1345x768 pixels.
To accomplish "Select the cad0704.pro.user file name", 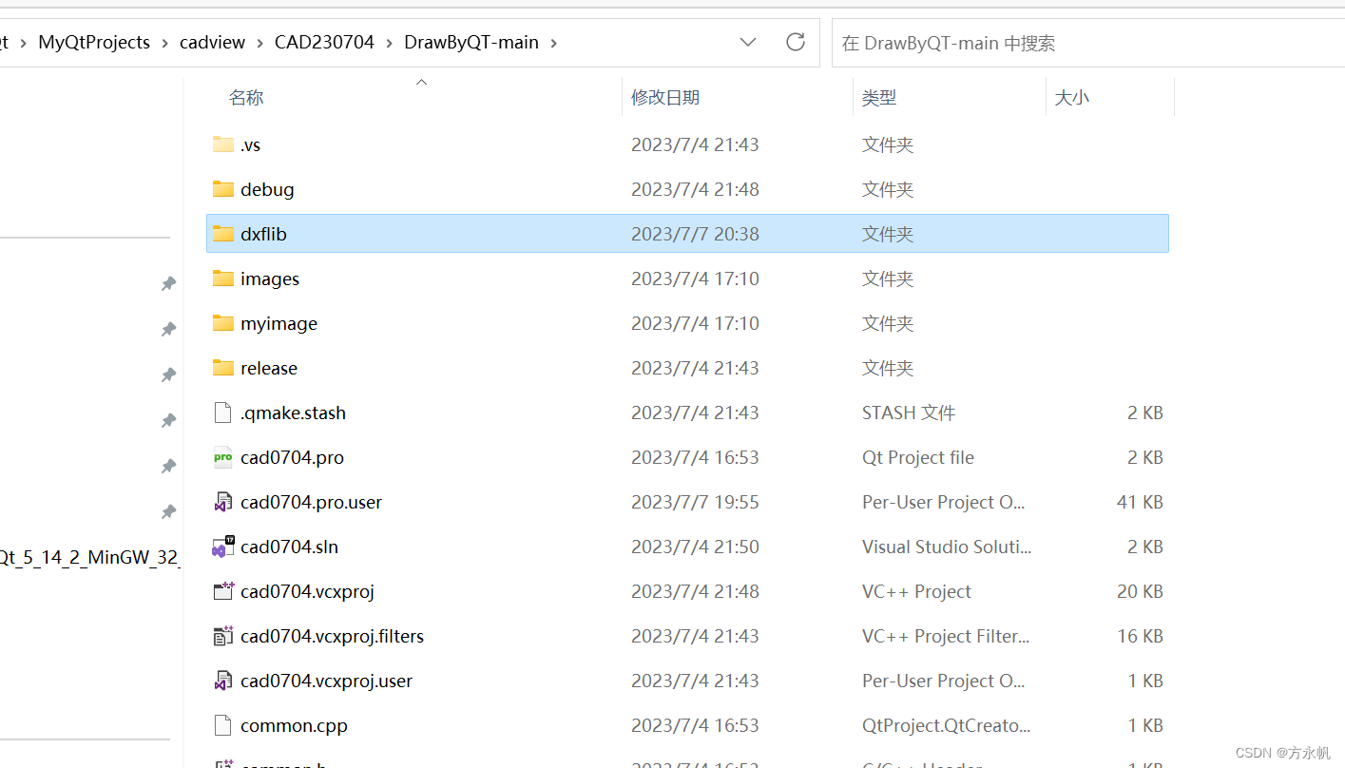I will (x=311, y=502).
